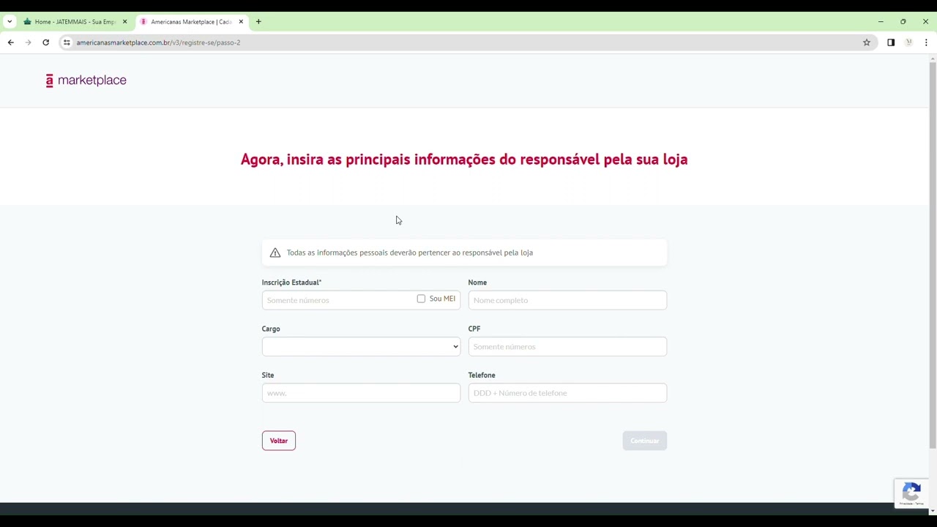This screenshot has width=937, height=527.
Task: Focus the Site www. input field
Action: click(361, 393)
